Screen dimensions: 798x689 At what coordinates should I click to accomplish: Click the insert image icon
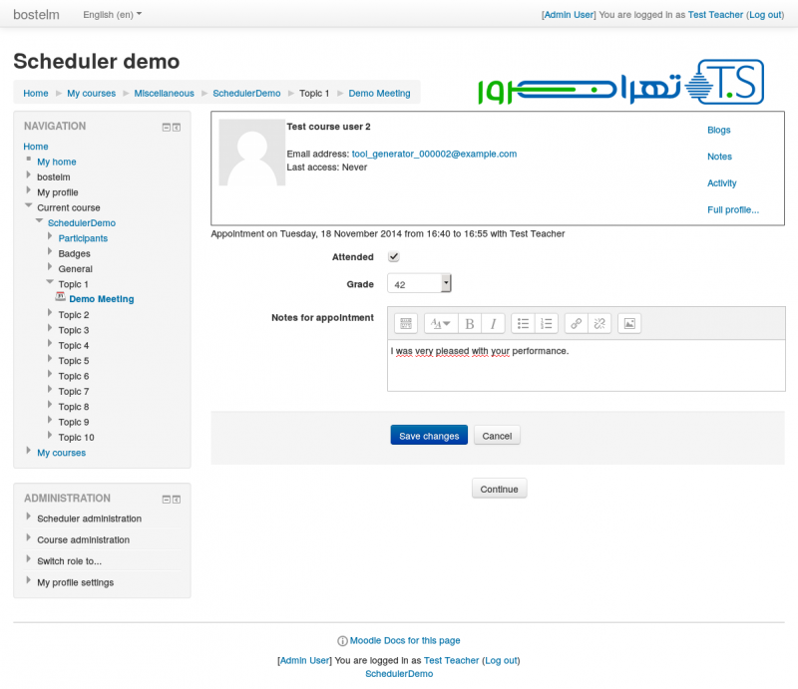(629, 323)
